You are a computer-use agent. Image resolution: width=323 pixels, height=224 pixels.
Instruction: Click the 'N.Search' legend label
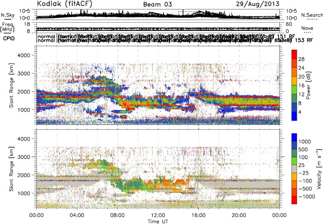pos(312,15)
